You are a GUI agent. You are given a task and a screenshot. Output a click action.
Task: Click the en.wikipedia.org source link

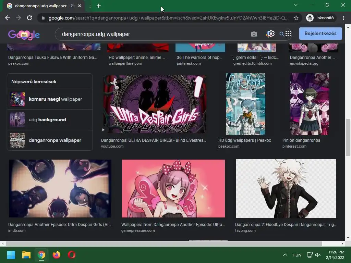point(304,63)
